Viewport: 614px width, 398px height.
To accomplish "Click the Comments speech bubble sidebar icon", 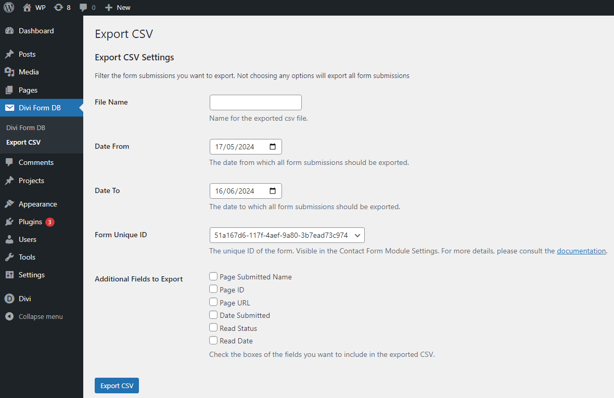I will click(x=9, y=162).
